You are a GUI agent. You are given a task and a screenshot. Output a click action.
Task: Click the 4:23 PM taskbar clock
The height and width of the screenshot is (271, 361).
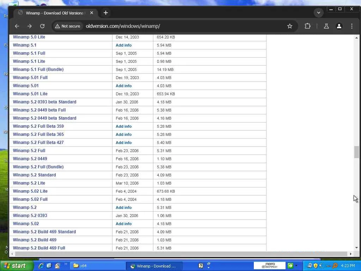tap(348, 266)
